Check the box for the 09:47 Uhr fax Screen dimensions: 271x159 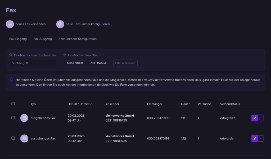pyautogui.click(x=13, y=118)
